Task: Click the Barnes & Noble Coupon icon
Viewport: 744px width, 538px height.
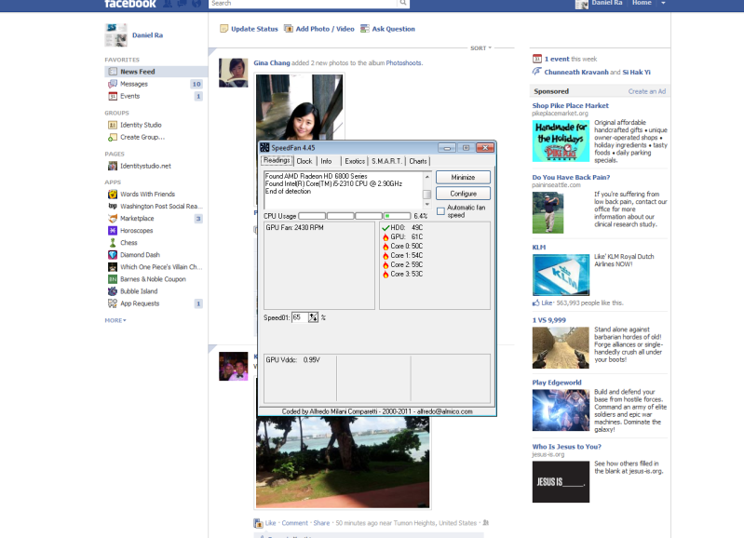Action: point(113,279)
